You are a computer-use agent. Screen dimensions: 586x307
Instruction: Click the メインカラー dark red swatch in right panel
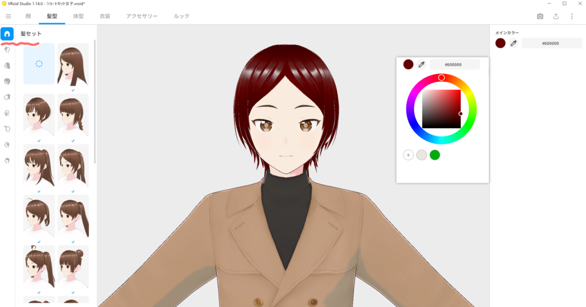click(501, 43)
